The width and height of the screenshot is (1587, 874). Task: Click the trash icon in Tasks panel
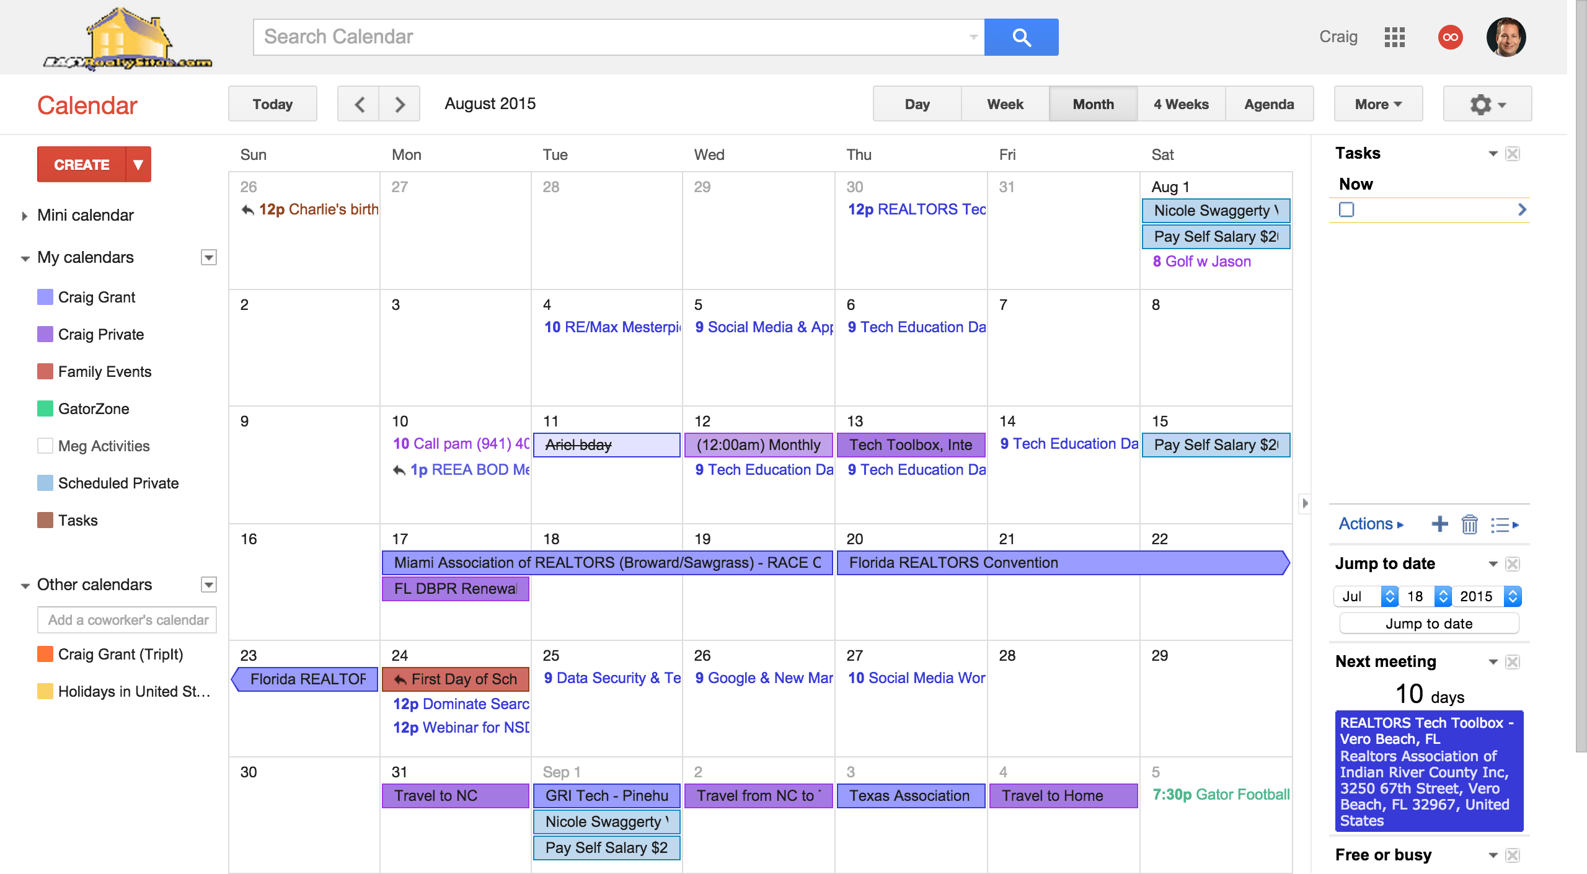click(x=1469, y=524)
